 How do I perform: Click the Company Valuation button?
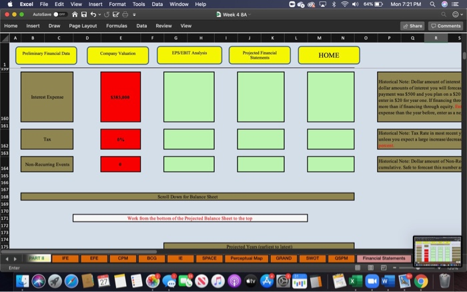(x=117, y=55)
